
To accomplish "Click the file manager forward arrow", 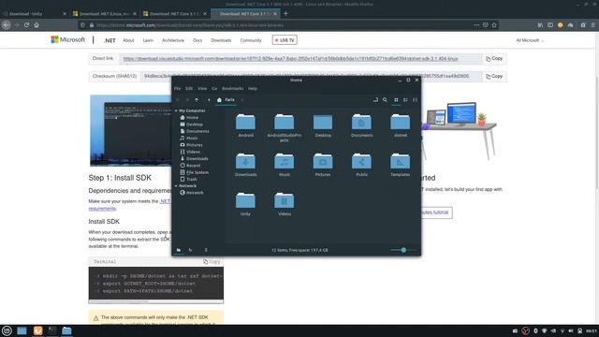I will (x=187, y=100).
